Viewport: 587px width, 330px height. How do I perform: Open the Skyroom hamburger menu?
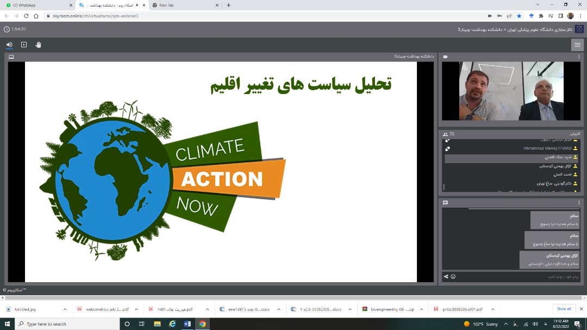click(577, 45)
